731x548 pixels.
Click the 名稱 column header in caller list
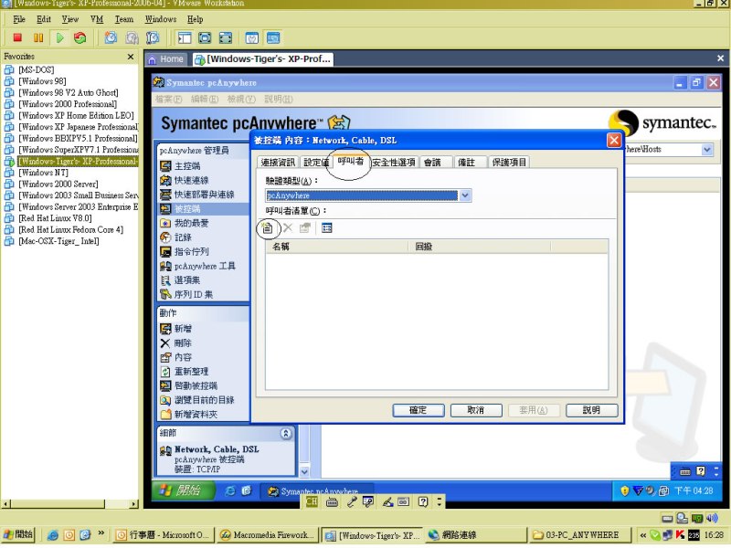click(x=337, y=247)
